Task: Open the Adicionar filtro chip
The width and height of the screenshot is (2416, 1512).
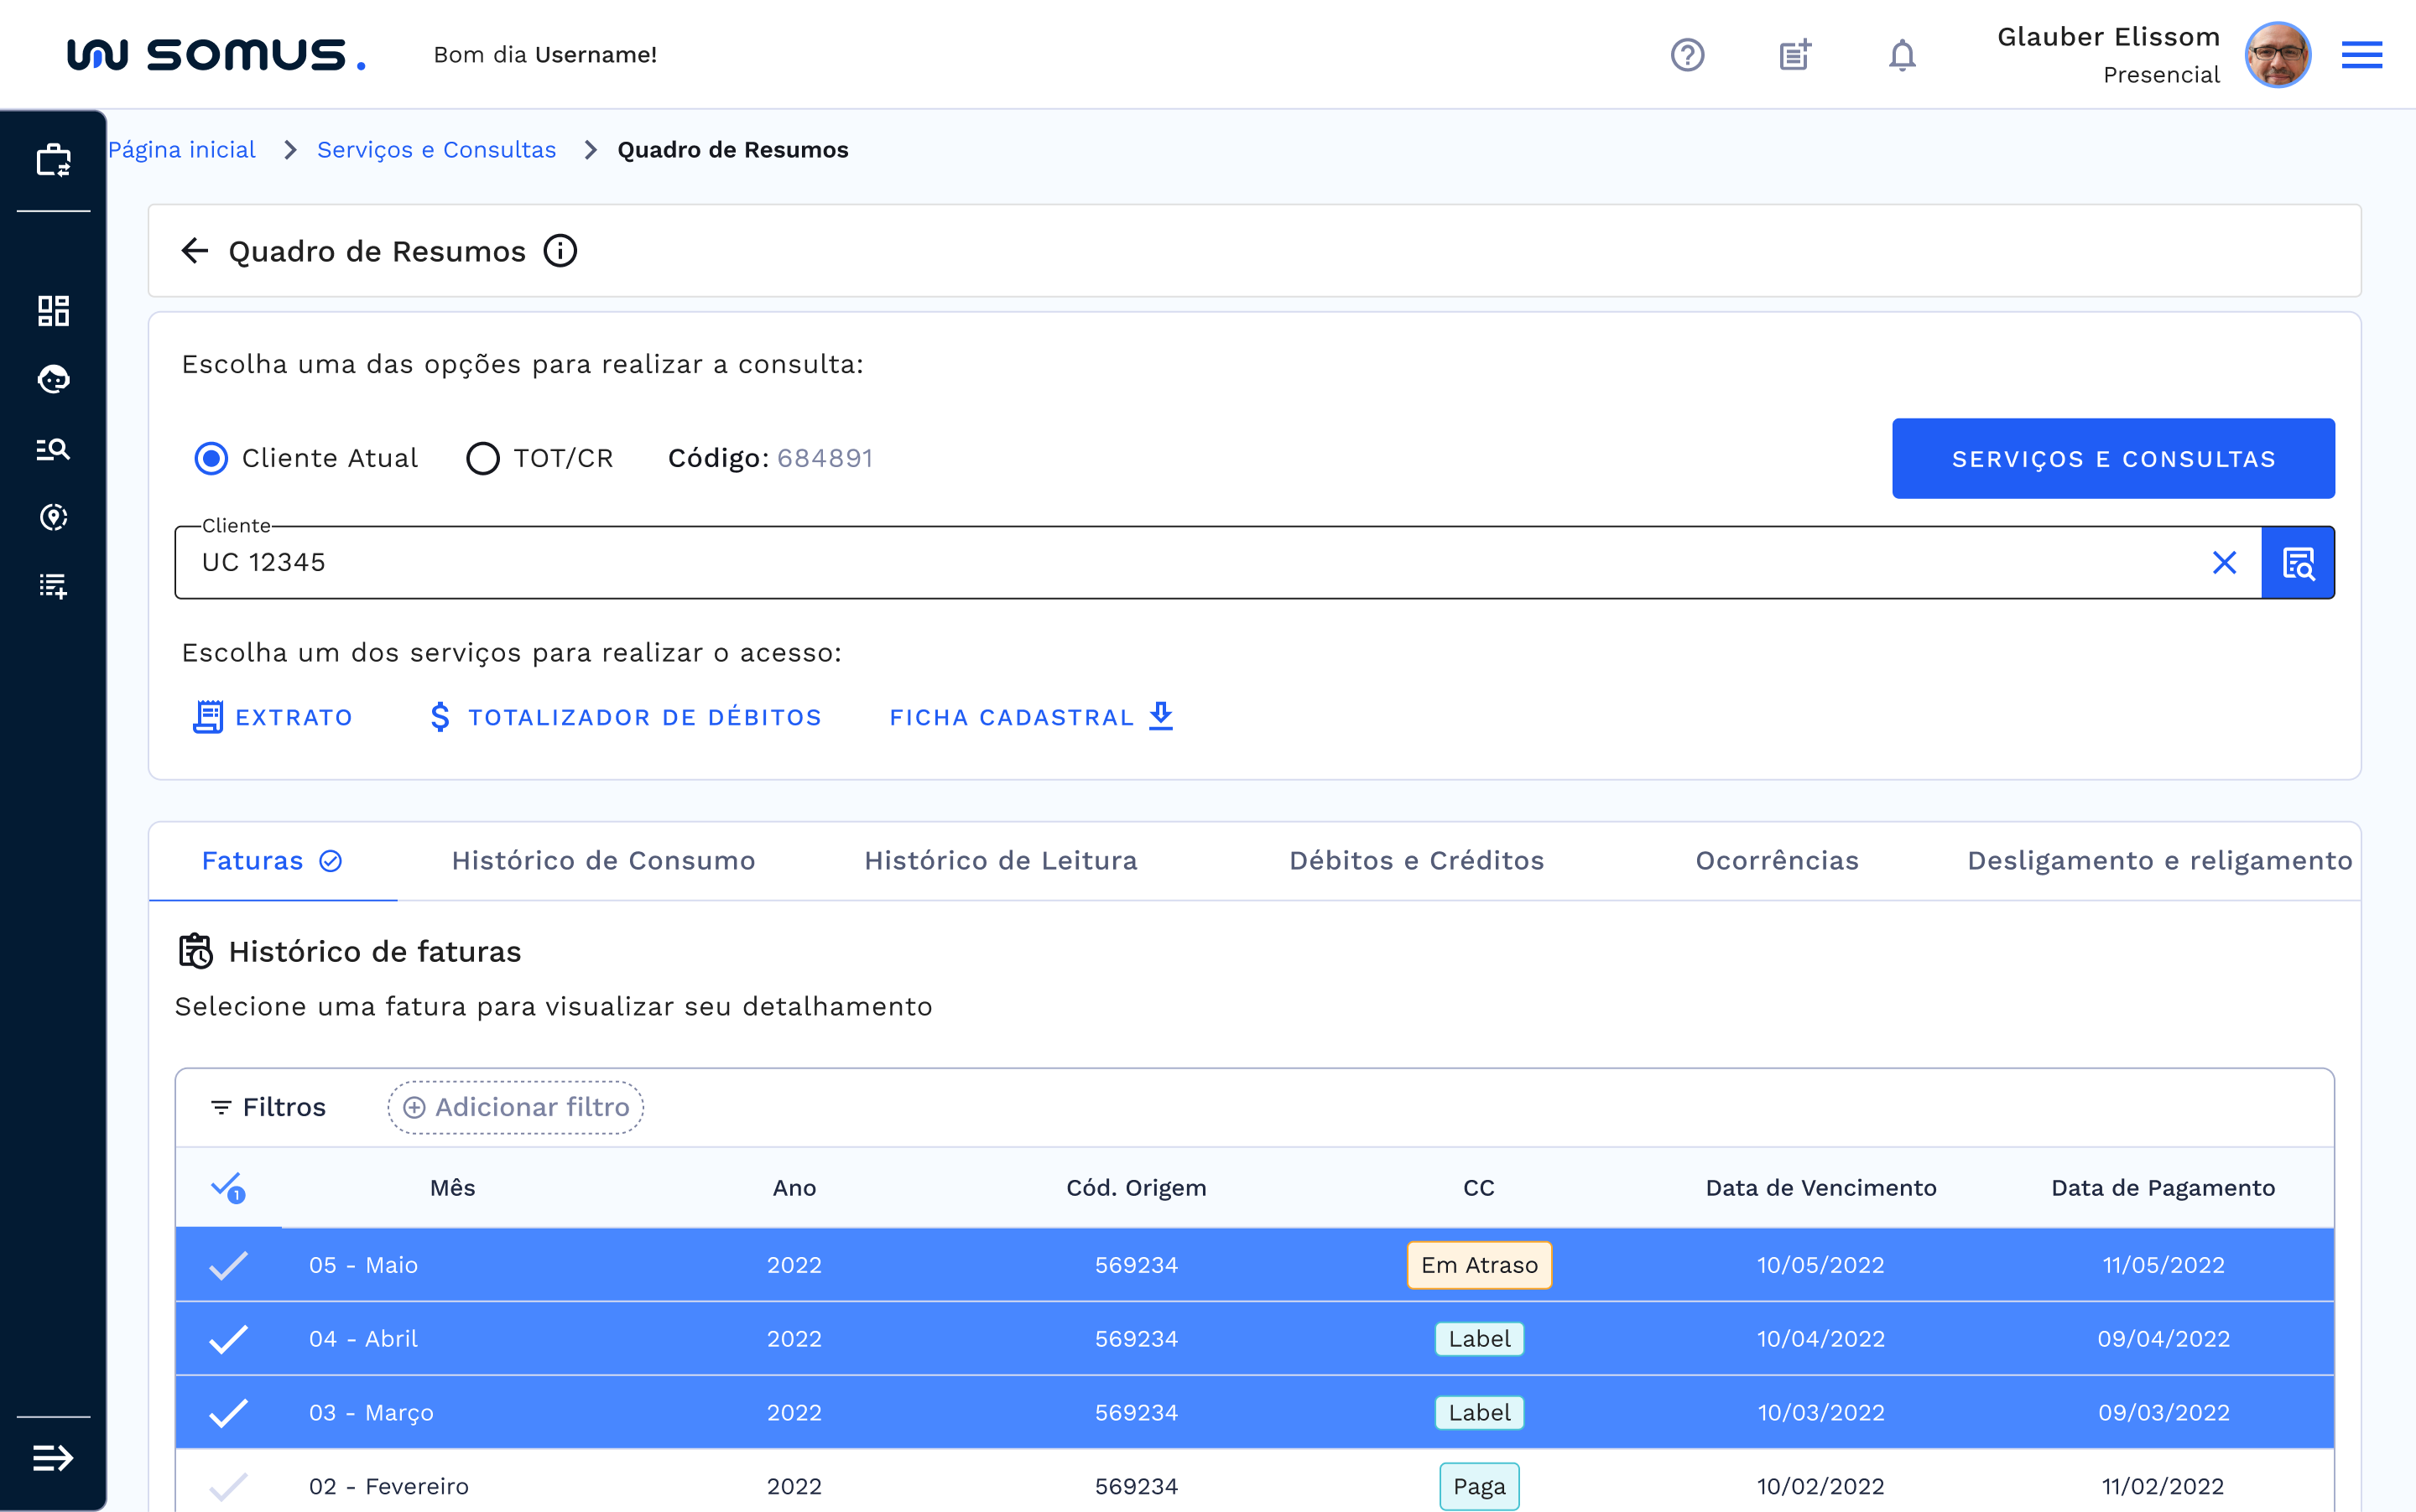Action: [x=515, y=1107]
